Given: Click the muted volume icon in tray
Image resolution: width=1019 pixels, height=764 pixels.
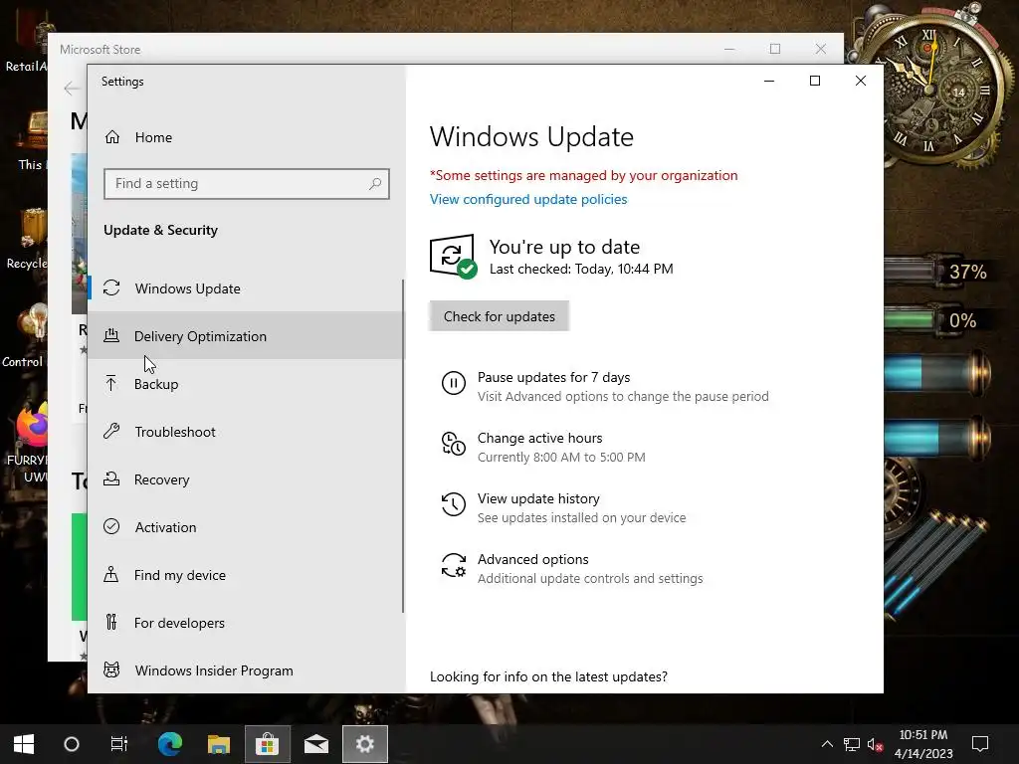Looking at the screenshot, I should tap(875, 745).
